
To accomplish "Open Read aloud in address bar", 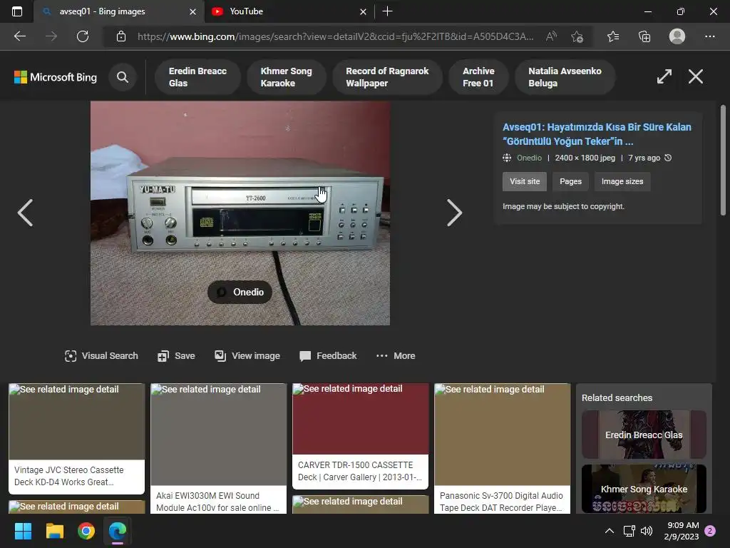I will 551,36.
